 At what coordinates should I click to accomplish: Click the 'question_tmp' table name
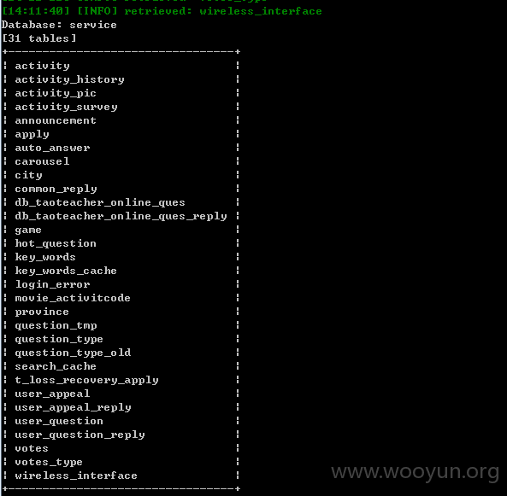coord(56,325)
